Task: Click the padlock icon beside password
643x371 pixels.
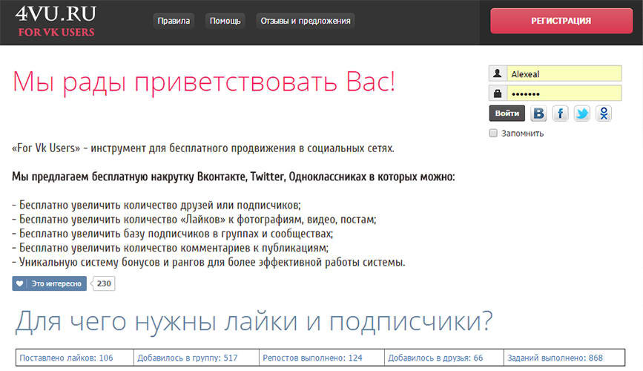Action: (x=498, y=93)
